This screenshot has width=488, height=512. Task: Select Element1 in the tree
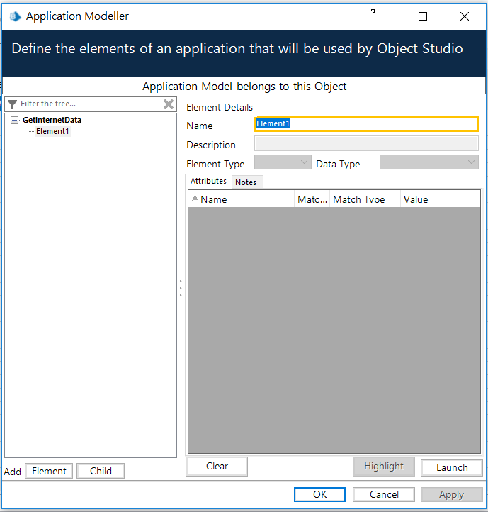click(52, 131)
